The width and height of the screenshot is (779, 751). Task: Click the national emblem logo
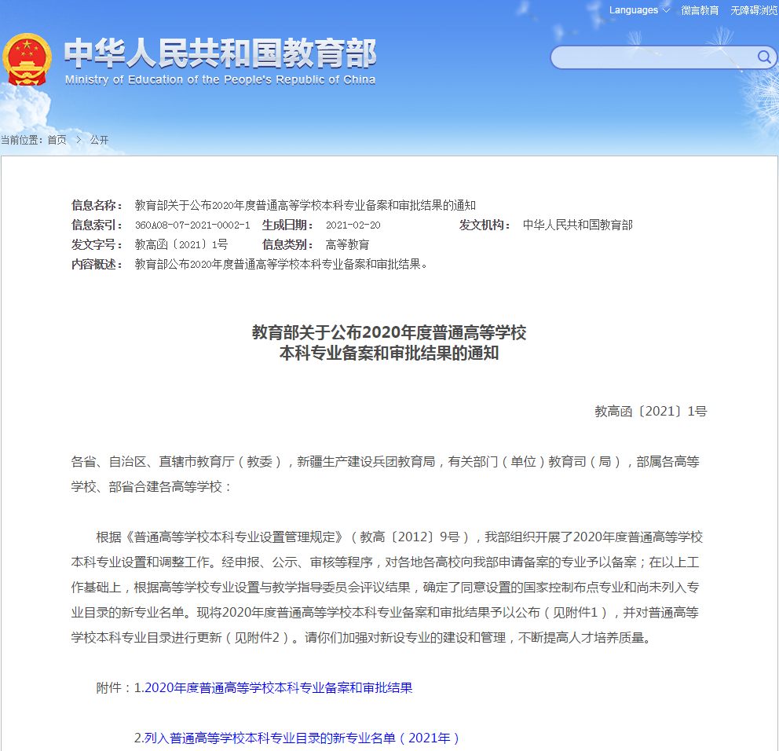27,60
